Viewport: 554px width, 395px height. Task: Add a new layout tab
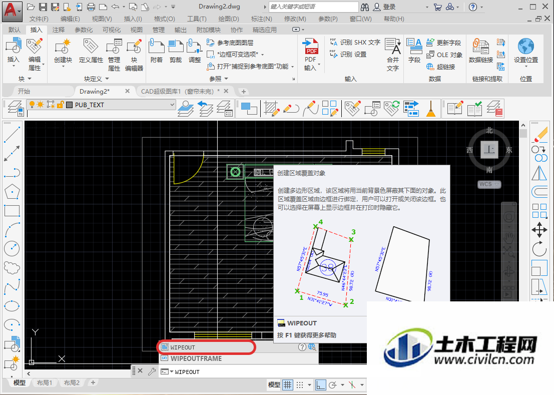point(93,382)
